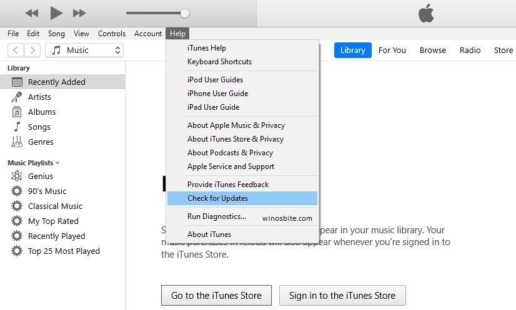This screenshot has height=310, width=516.
Task: Switch to the Radio tab
Action: 470,51
